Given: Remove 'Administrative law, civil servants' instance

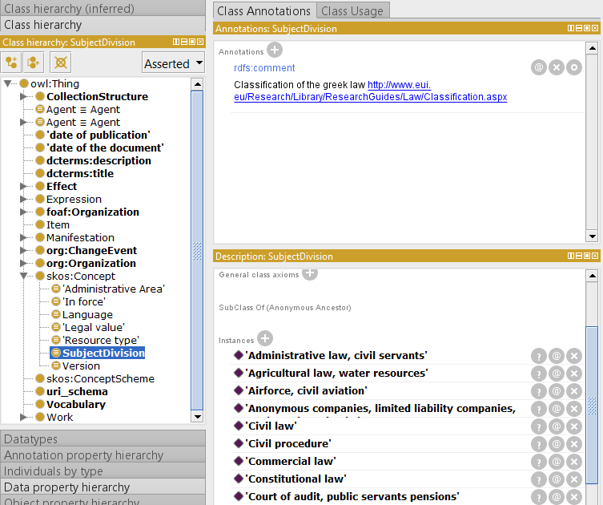Looking at the screenshot, I should pos(574,356).
